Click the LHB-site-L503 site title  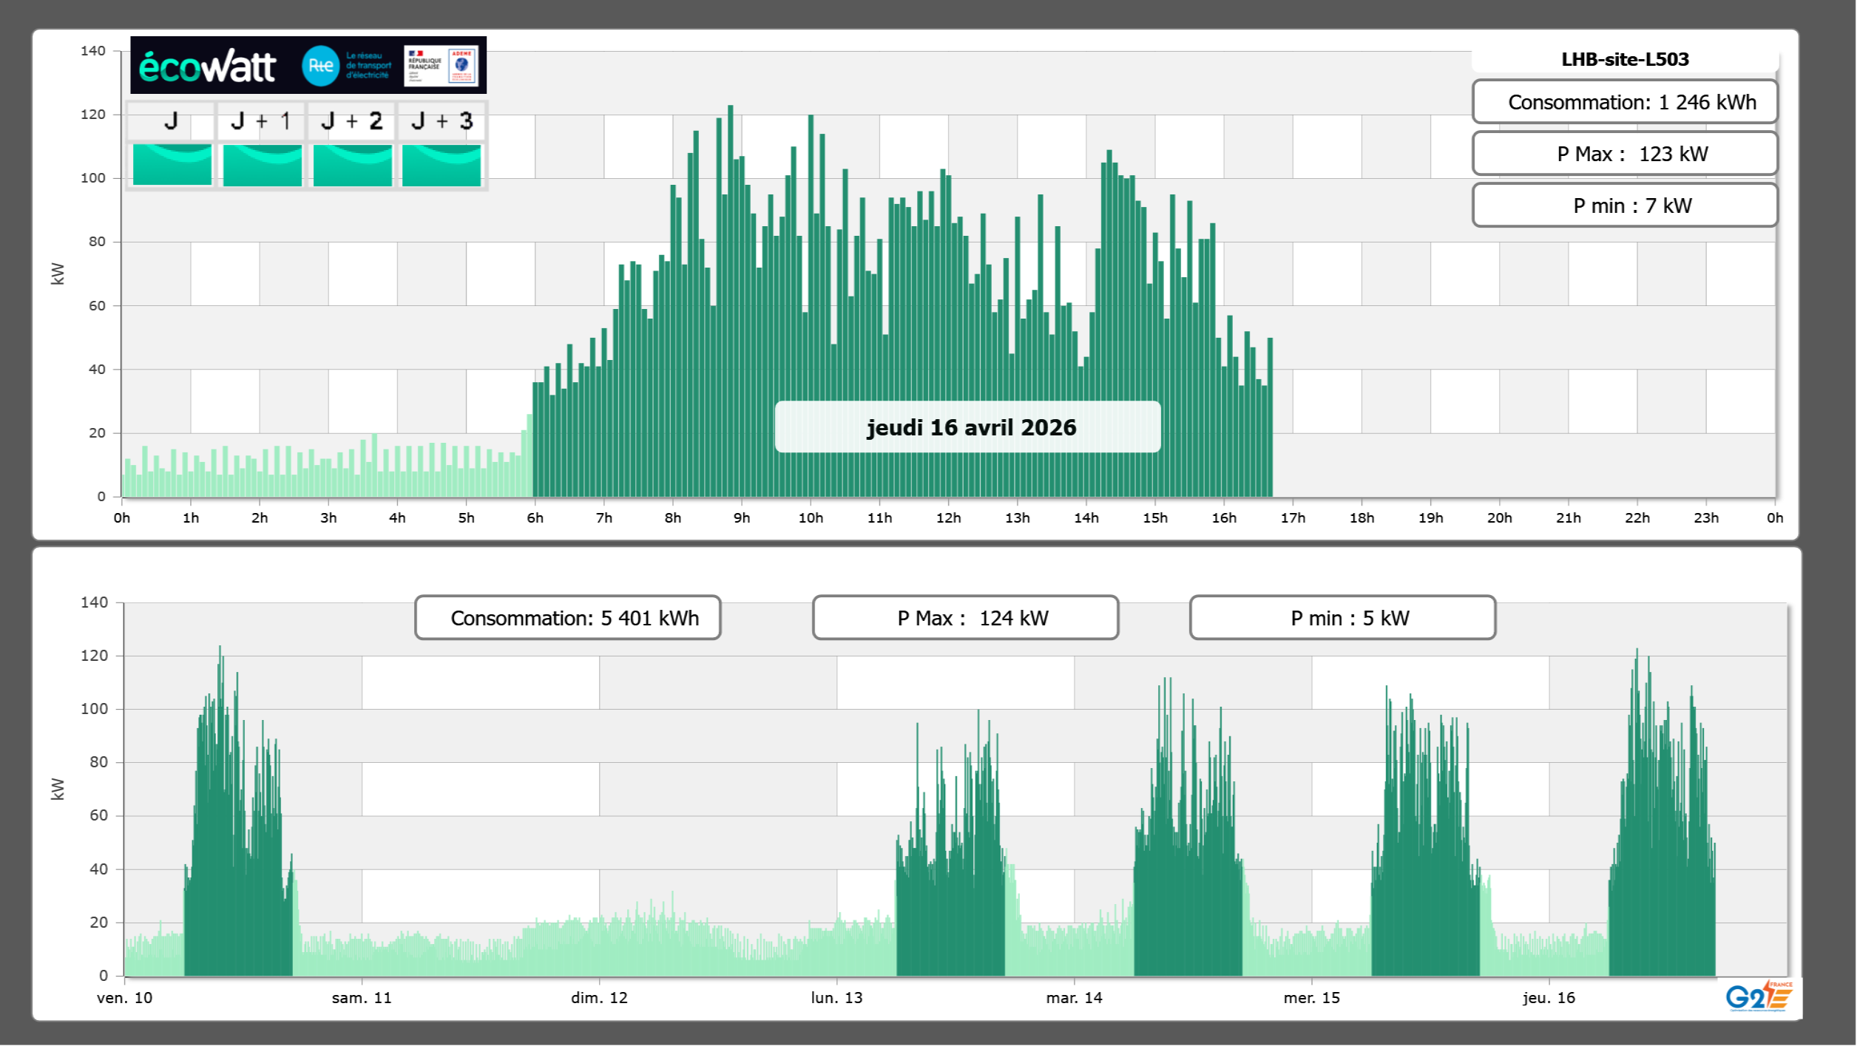pos(1625,59)
